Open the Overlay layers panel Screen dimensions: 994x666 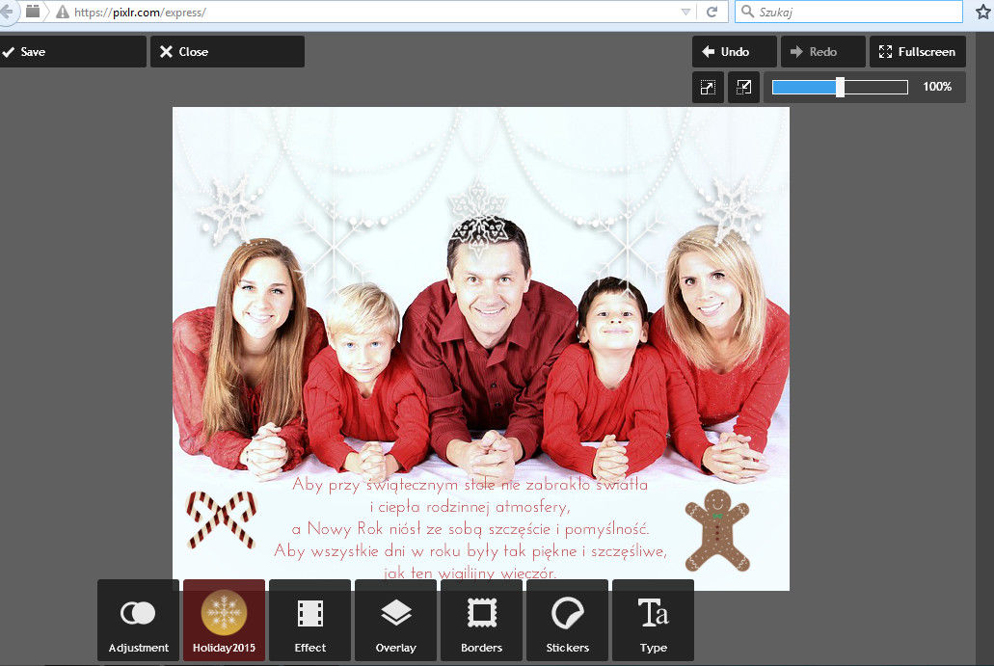click(395, 621)
